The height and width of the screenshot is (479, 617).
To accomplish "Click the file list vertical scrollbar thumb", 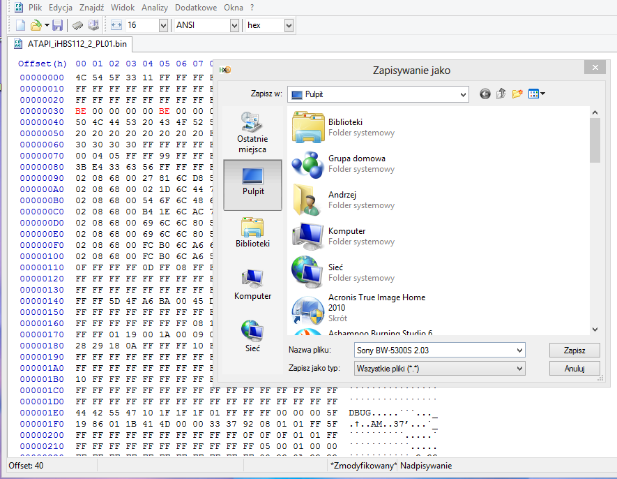I will [595, 140].
